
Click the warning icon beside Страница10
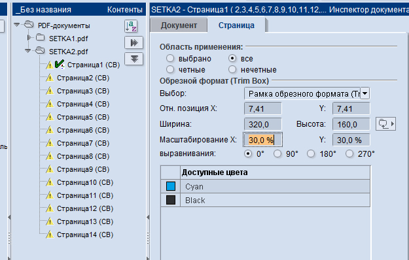[x=50, y=182]
